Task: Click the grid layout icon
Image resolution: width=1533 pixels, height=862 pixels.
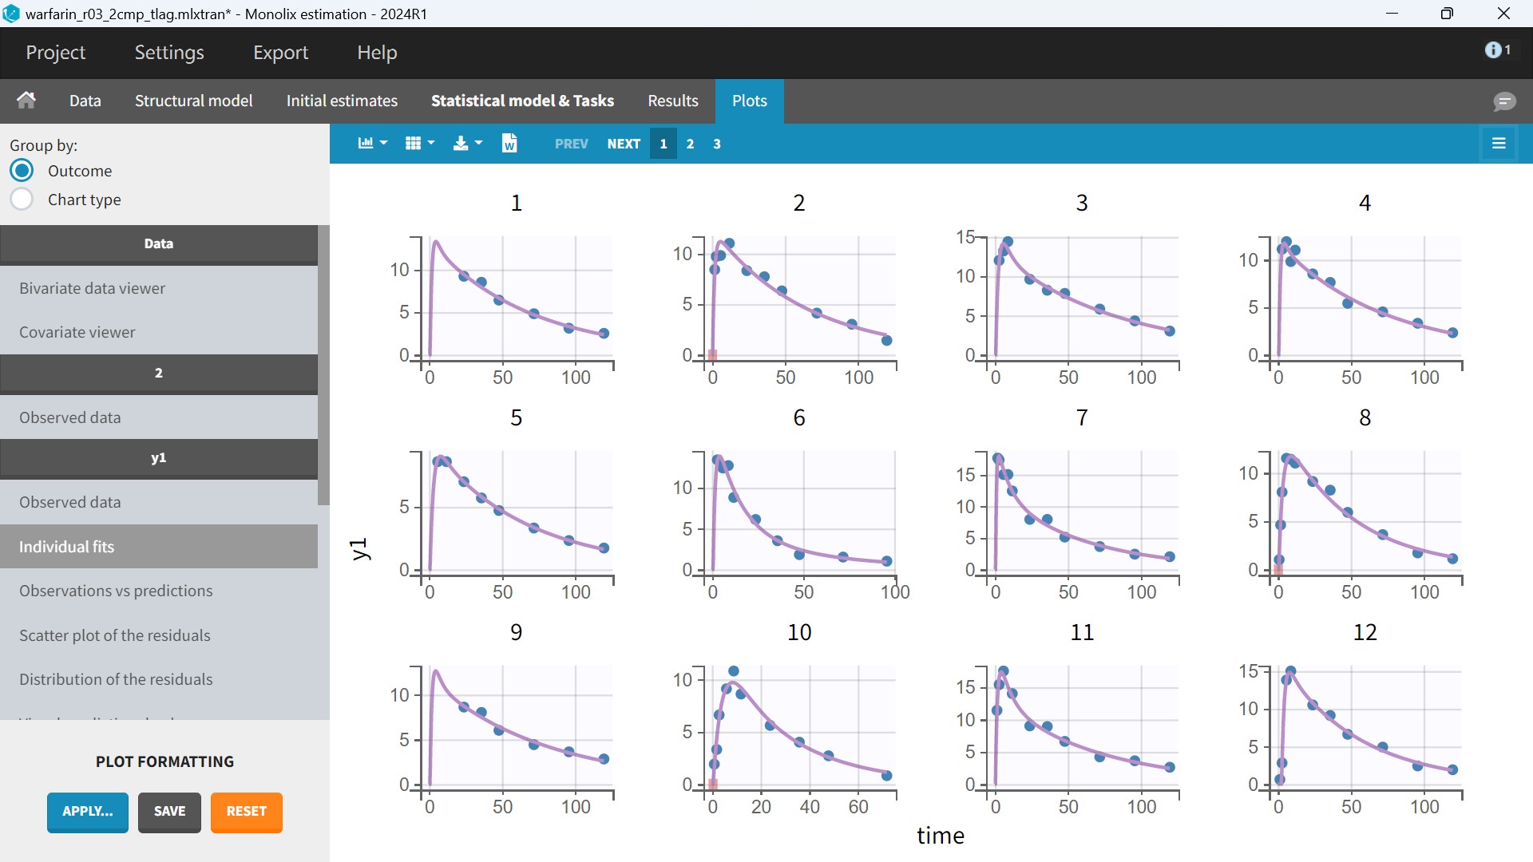Action: [x=413, y=144]
